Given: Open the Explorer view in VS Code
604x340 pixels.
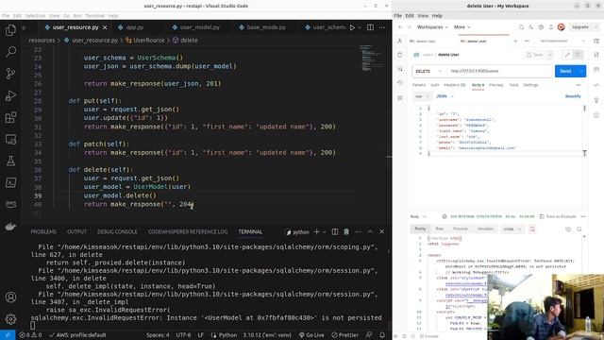Looking at the screenshot, I should pyautogui.click(x=10, y=30).
